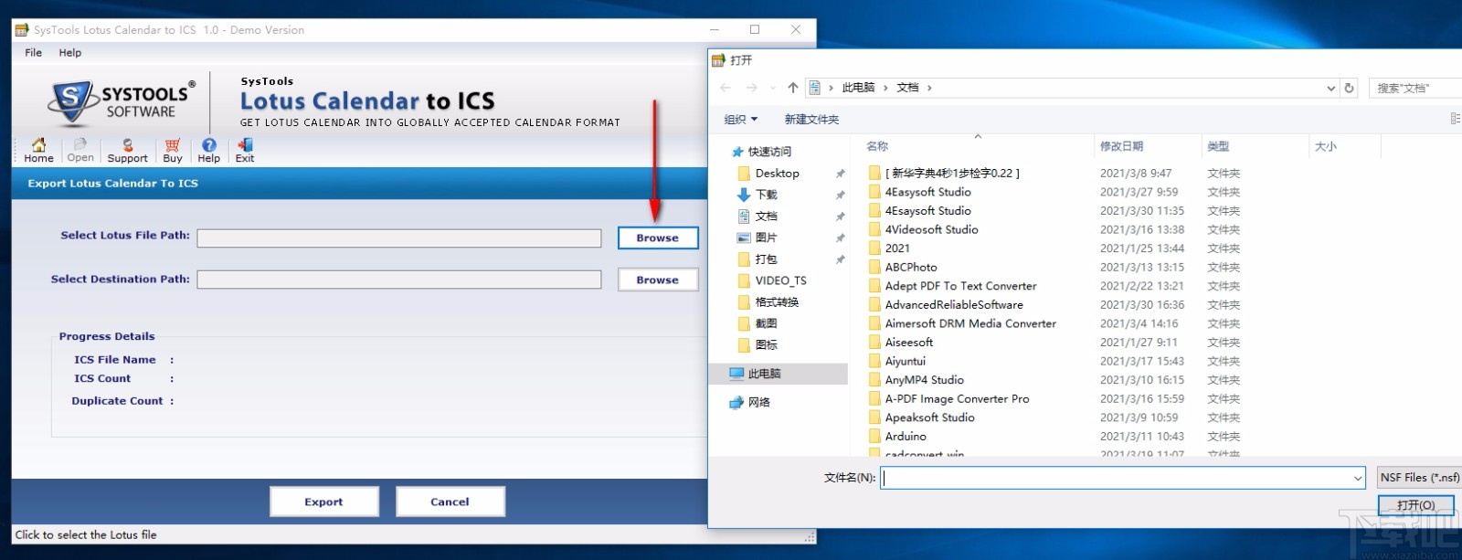The image size is (1462, 560).
Task: Click the 打开(O) button
Action: [x=1415, y=505]
